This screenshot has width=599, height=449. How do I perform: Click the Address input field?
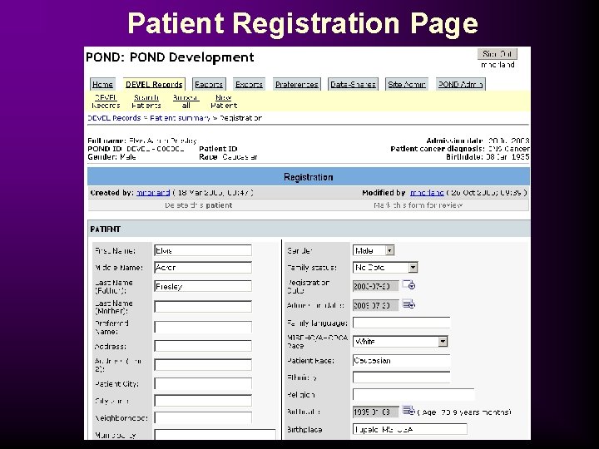pyautogui.click(x=203, y=346)
